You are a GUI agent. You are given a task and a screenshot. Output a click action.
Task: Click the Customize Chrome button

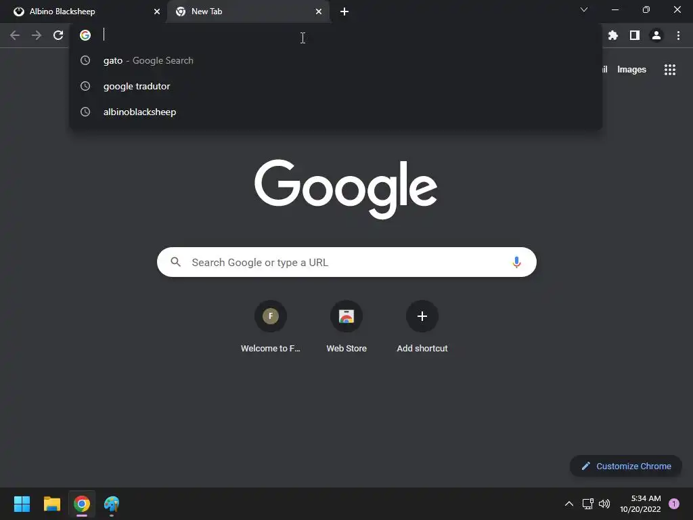626,466
